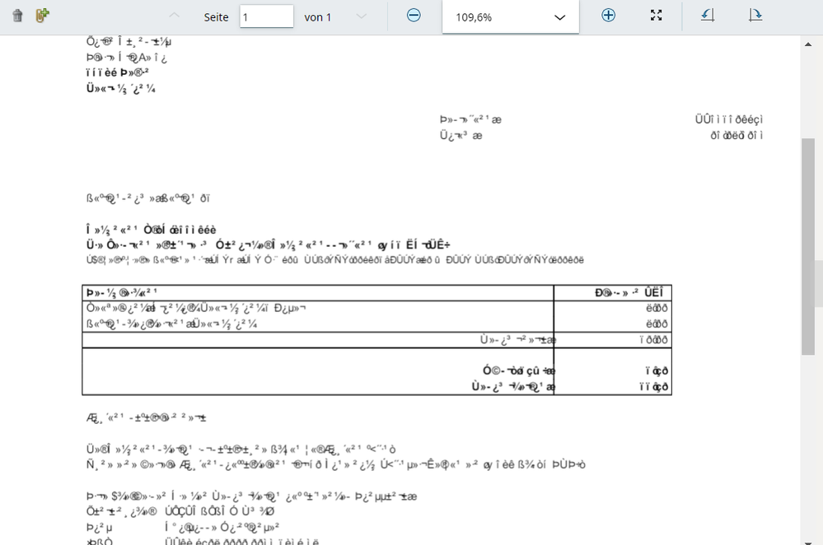Viewport: 823px width, 545px height.
Task: Rotate document counterclockwise
Action: (x=707, y=16)
